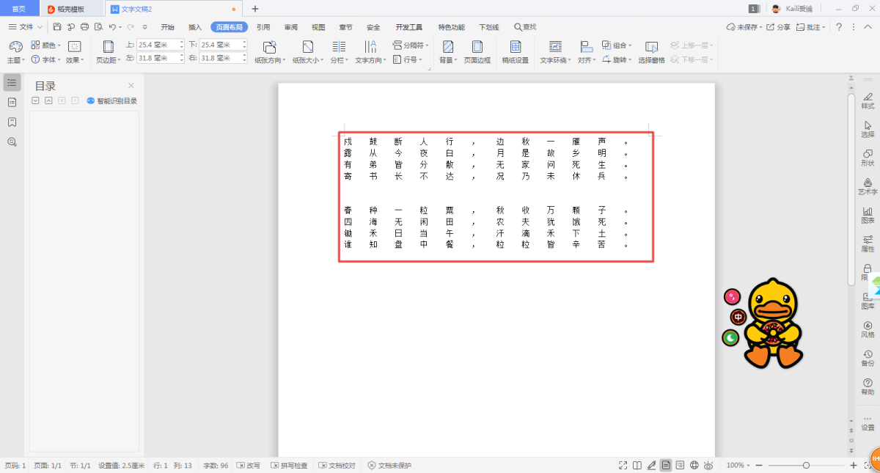This screenshot has height=473, width=880.
Task: Open the 样式 styles sidebar panel
Action: pyautogui.click(x=868, y=100)
